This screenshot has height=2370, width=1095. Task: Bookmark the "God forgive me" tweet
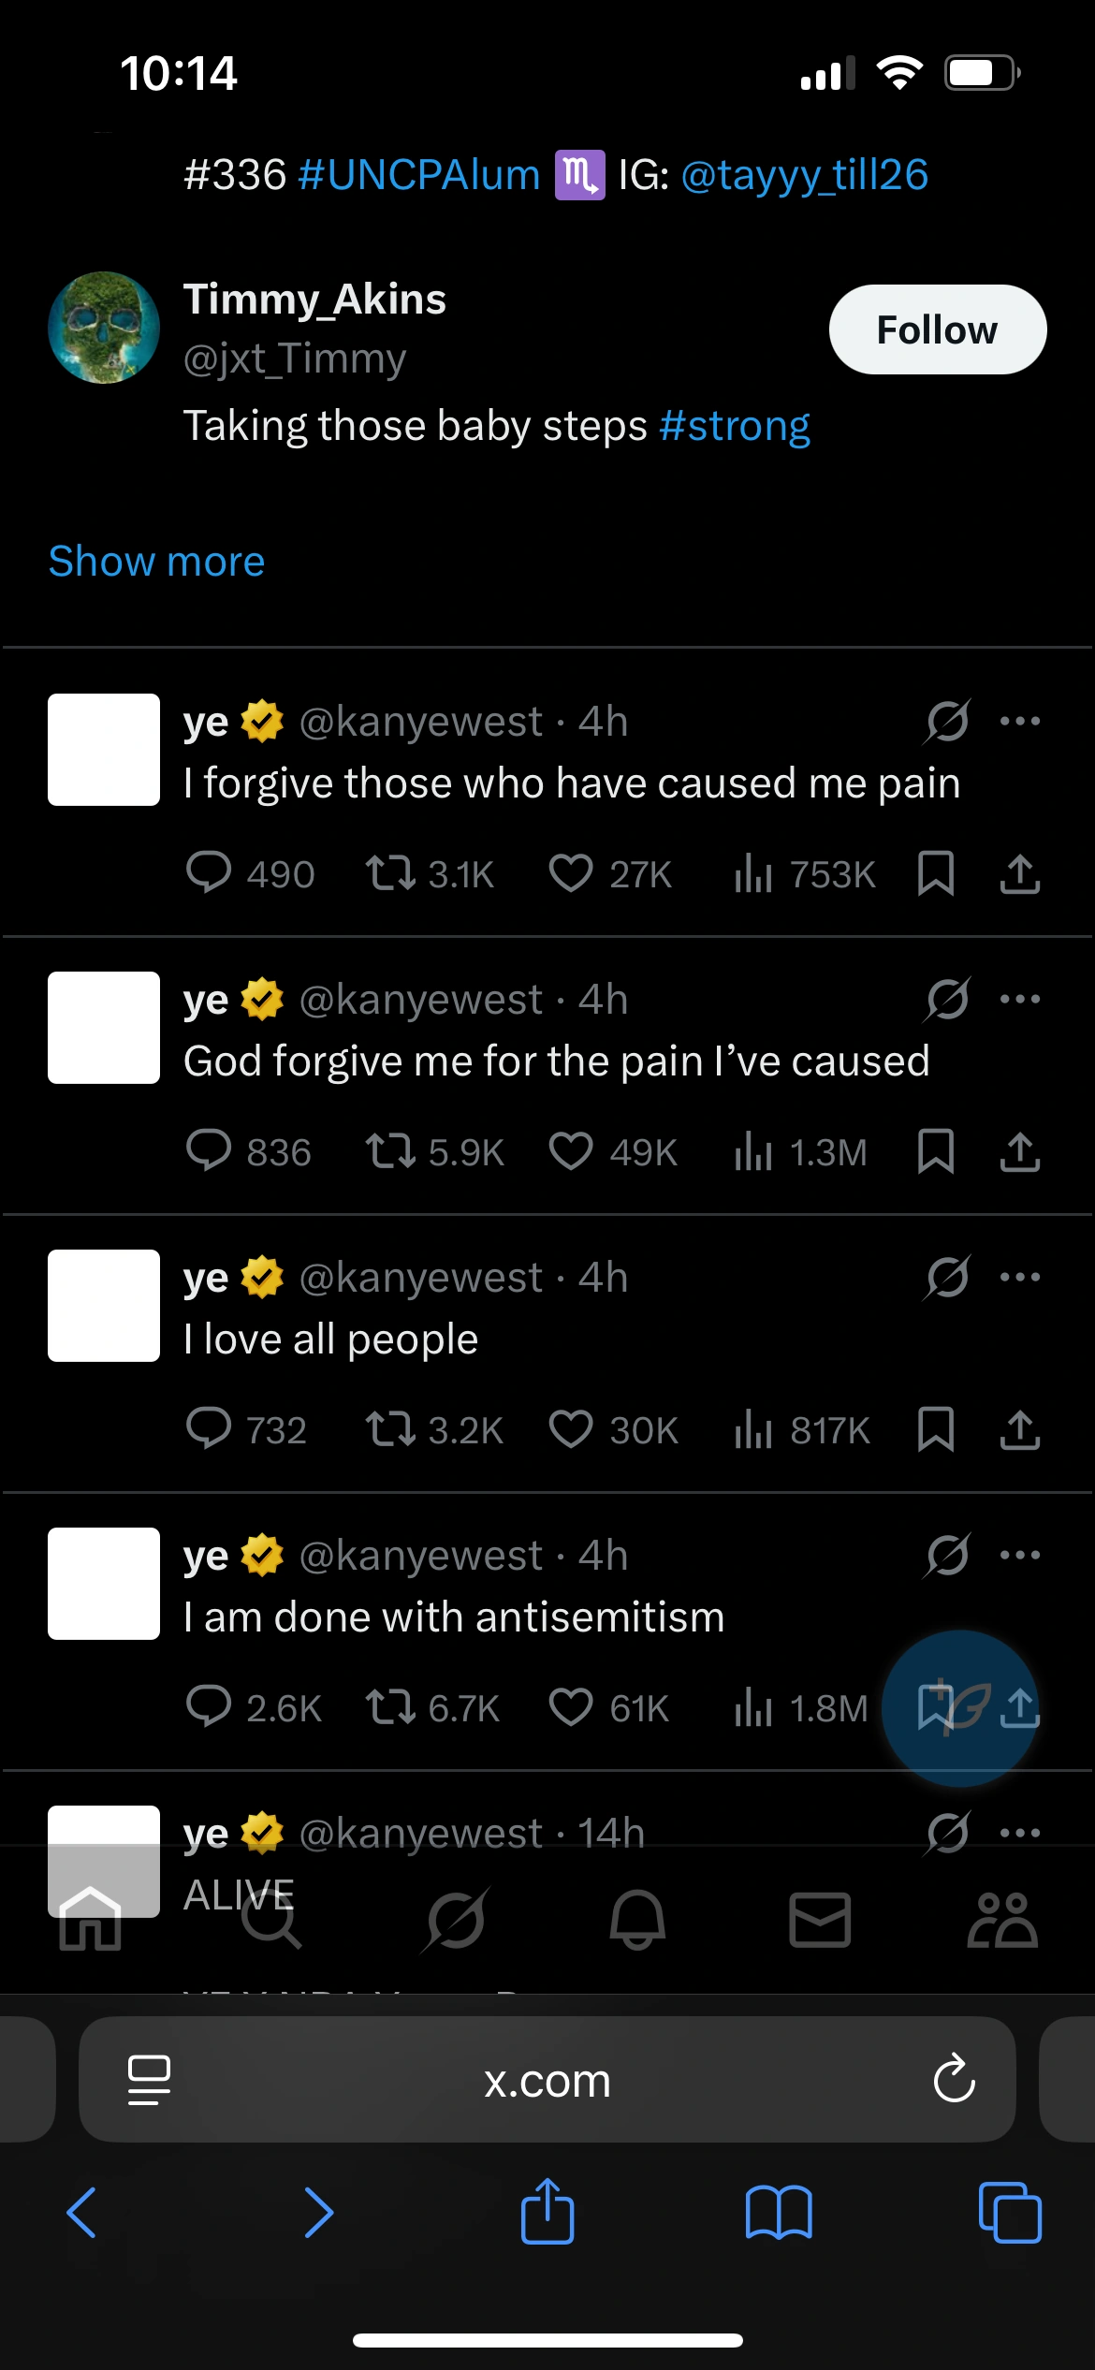click(935, 1151)
